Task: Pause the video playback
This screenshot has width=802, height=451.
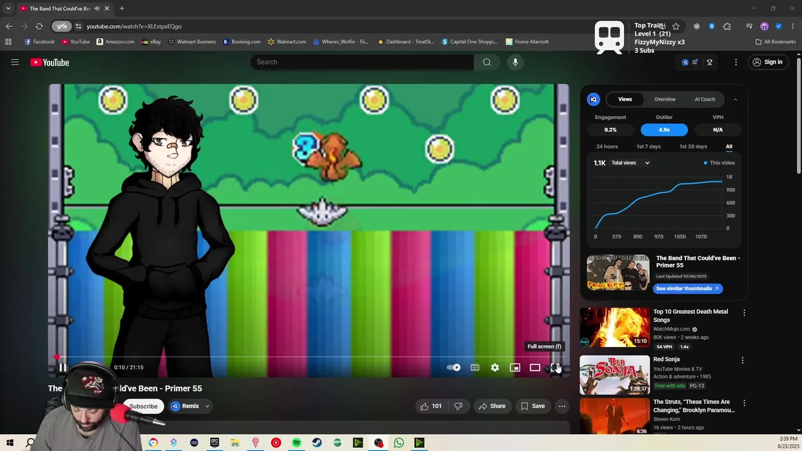Action: [x=63, y=367]
